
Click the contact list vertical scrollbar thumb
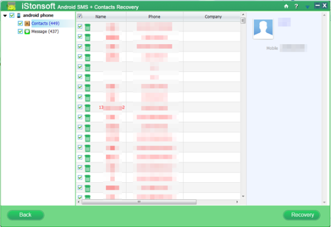pos(243,20)
